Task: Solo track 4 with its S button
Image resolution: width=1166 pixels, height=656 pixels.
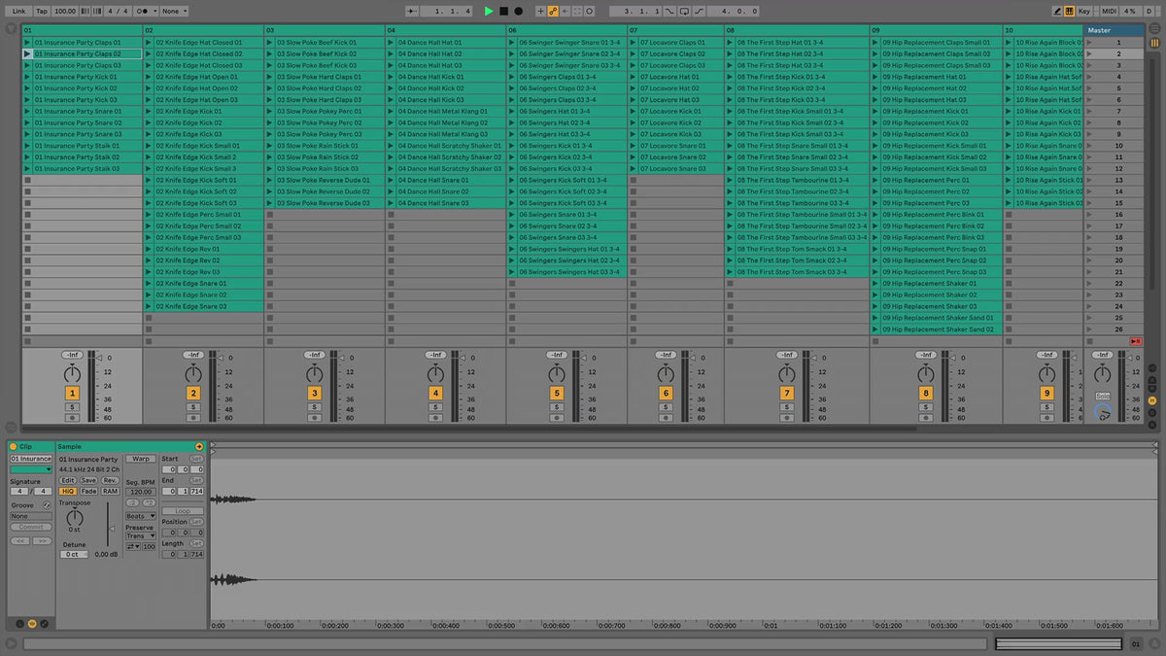Action: coord(435,406)
